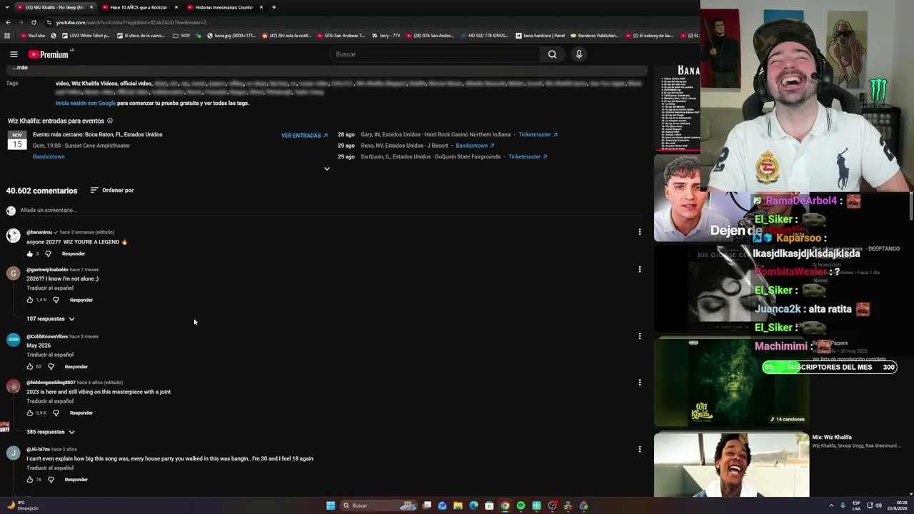Dislike the '2023 is here' comment

click(x=56, y=413)
